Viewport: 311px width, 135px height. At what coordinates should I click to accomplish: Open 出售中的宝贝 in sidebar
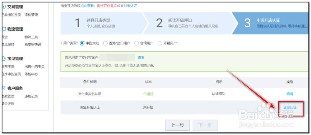(34, 67)
